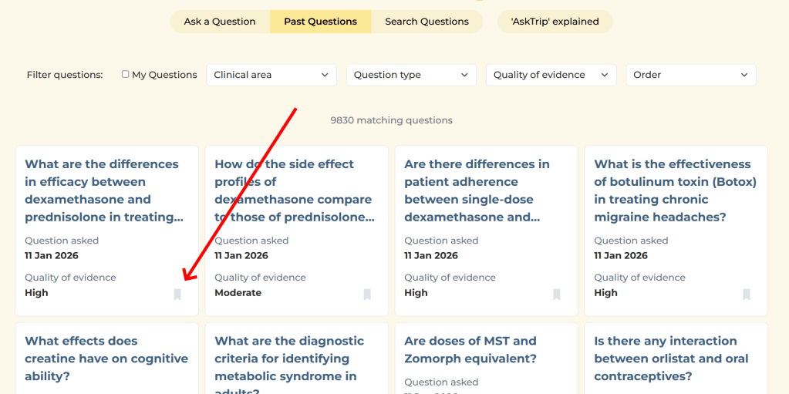
Task: Switch to the Ask a Question tab
Action: (220, 22)
